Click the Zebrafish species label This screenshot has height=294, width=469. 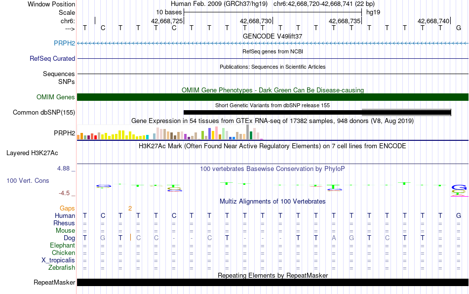62,267
